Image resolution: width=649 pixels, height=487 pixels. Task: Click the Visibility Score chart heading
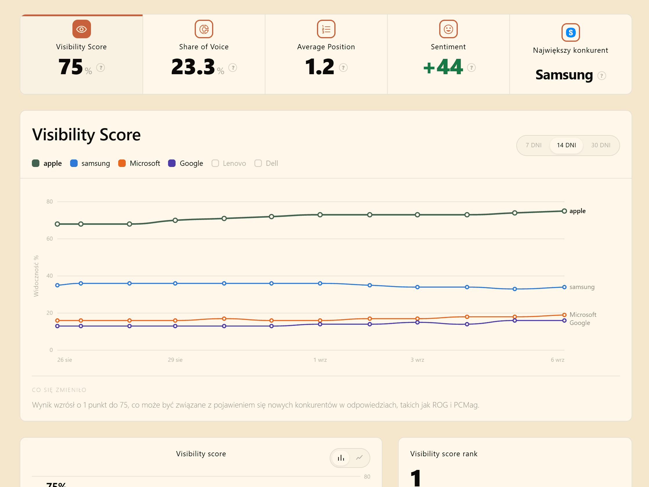tap(86, 135)
